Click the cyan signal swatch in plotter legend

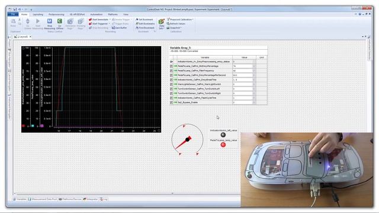tap(33, 126)
